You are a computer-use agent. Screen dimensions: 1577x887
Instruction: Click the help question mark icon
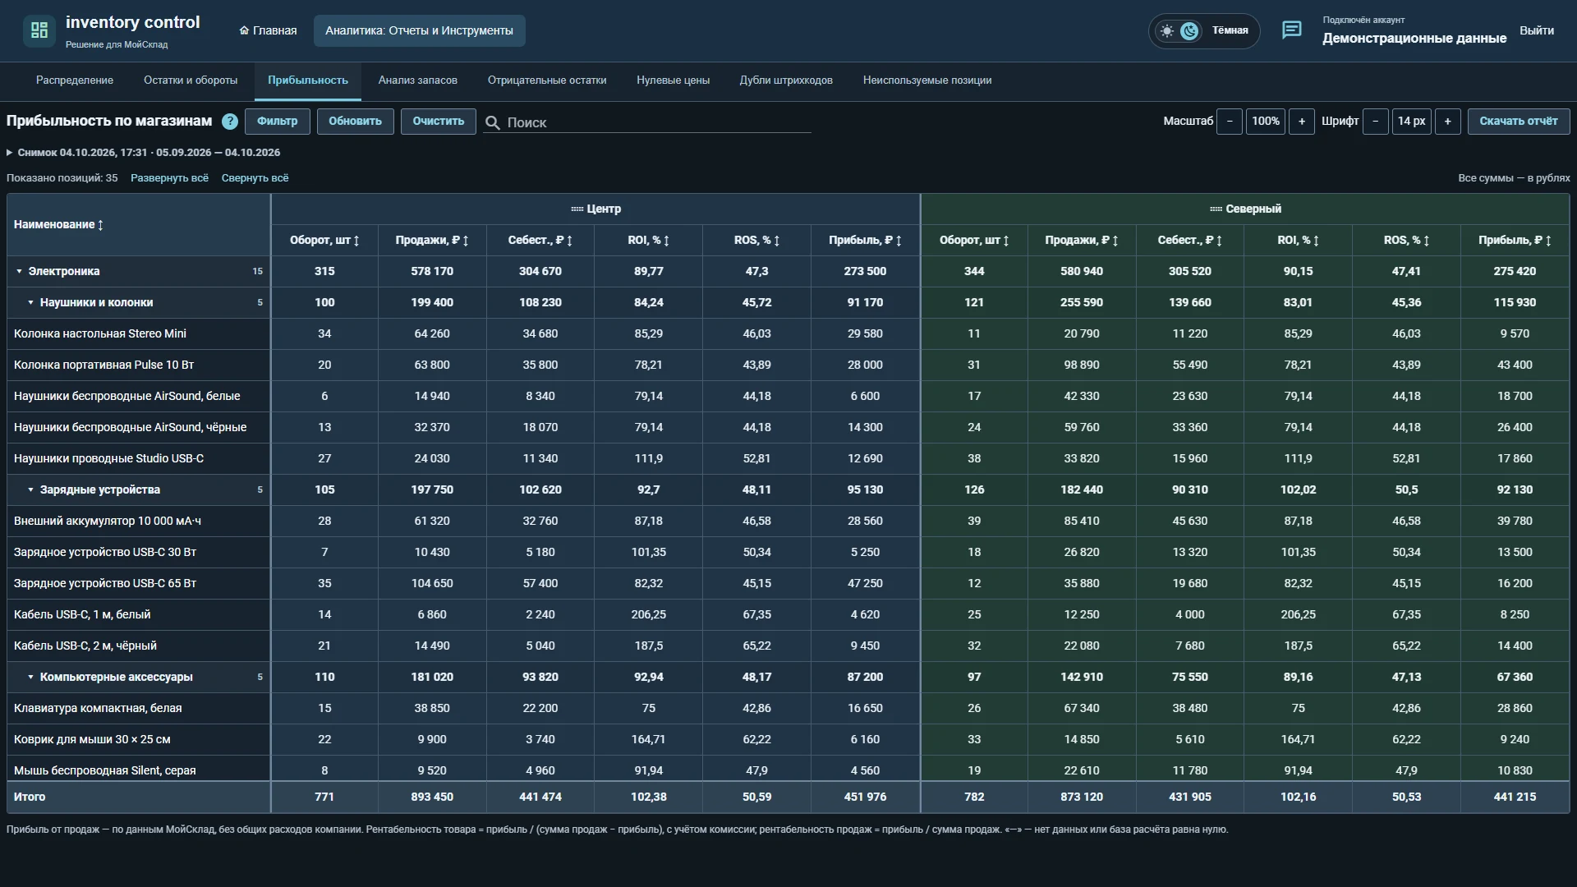pyautogui.click(x=230, y=122)
